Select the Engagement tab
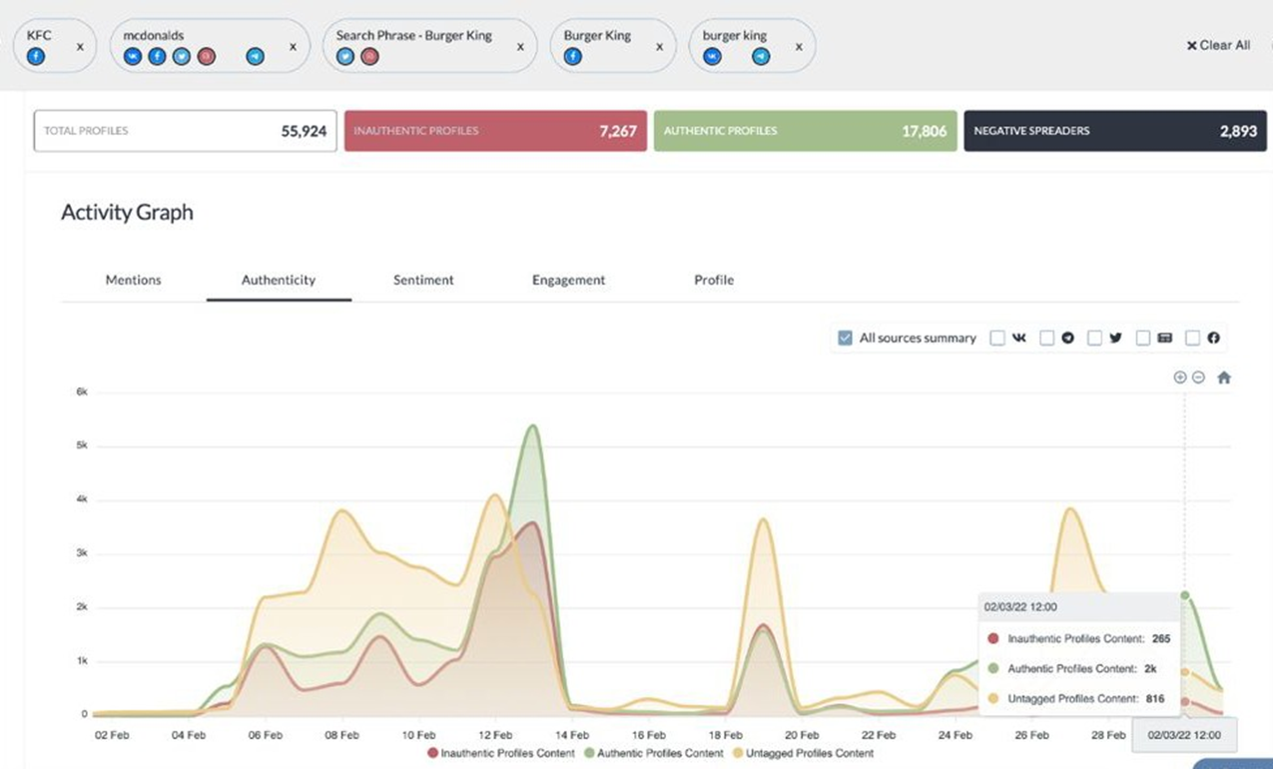The height and width of the screenshot is (769, 1273). pos(568,281)
